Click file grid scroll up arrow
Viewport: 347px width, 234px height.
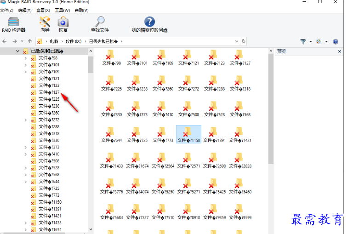[x=271, y=51]
